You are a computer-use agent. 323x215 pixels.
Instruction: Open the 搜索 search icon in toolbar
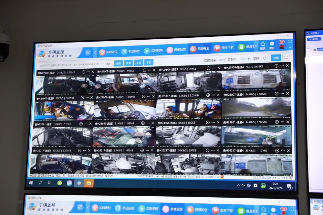(x=263, y=45)
